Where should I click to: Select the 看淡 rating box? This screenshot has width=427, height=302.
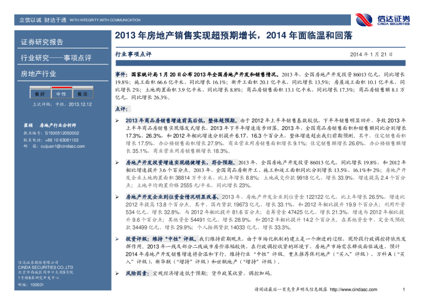click(x=82, y=94)
